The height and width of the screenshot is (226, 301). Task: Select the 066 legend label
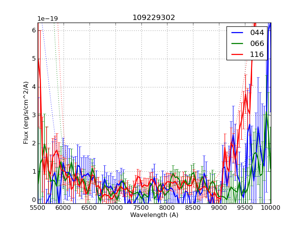(x=257, y=43)
